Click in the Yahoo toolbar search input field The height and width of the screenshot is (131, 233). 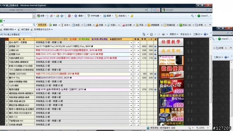[x=18, y=25]
